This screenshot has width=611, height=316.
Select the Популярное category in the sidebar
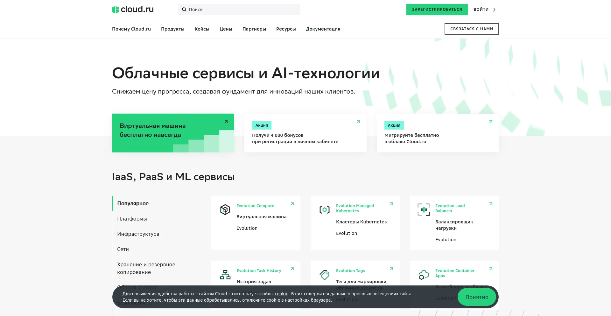pyautogui.click(x=133, y=203)
